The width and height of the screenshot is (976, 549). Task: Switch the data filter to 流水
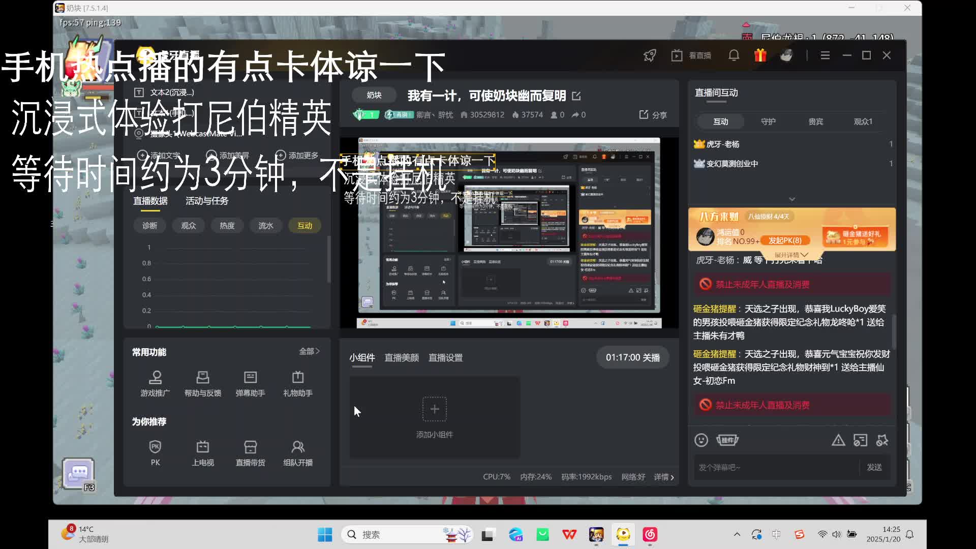pos(266,225)
